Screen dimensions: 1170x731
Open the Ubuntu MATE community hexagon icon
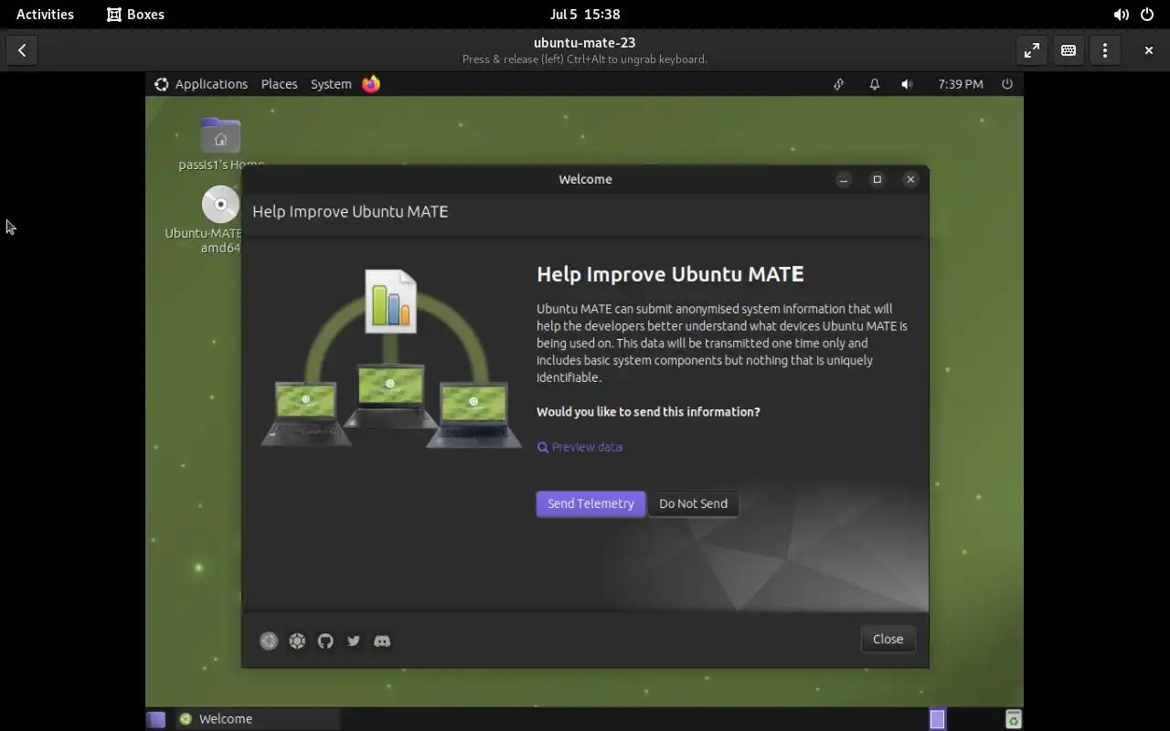coord(297,641)
